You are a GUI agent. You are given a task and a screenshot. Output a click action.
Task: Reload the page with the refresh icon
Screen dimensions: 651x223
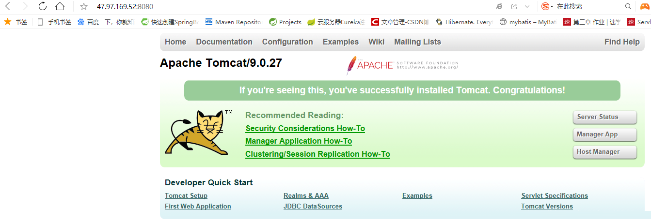pos(42,6)
